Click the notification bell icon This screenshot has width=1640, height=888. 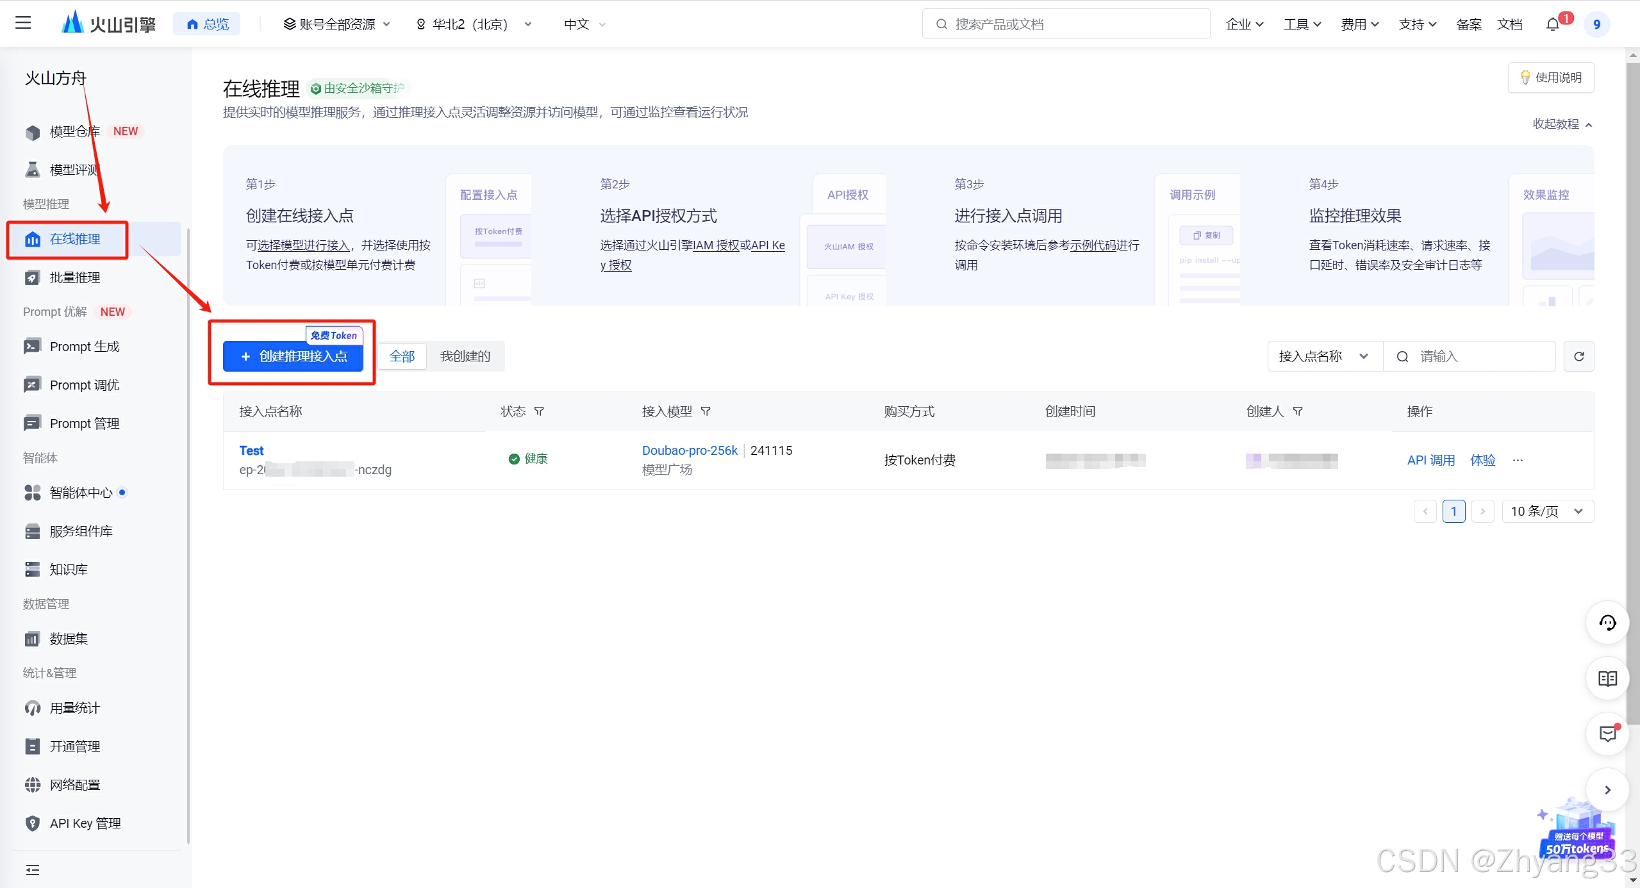pyautogui.click(x=1552, y=24)
